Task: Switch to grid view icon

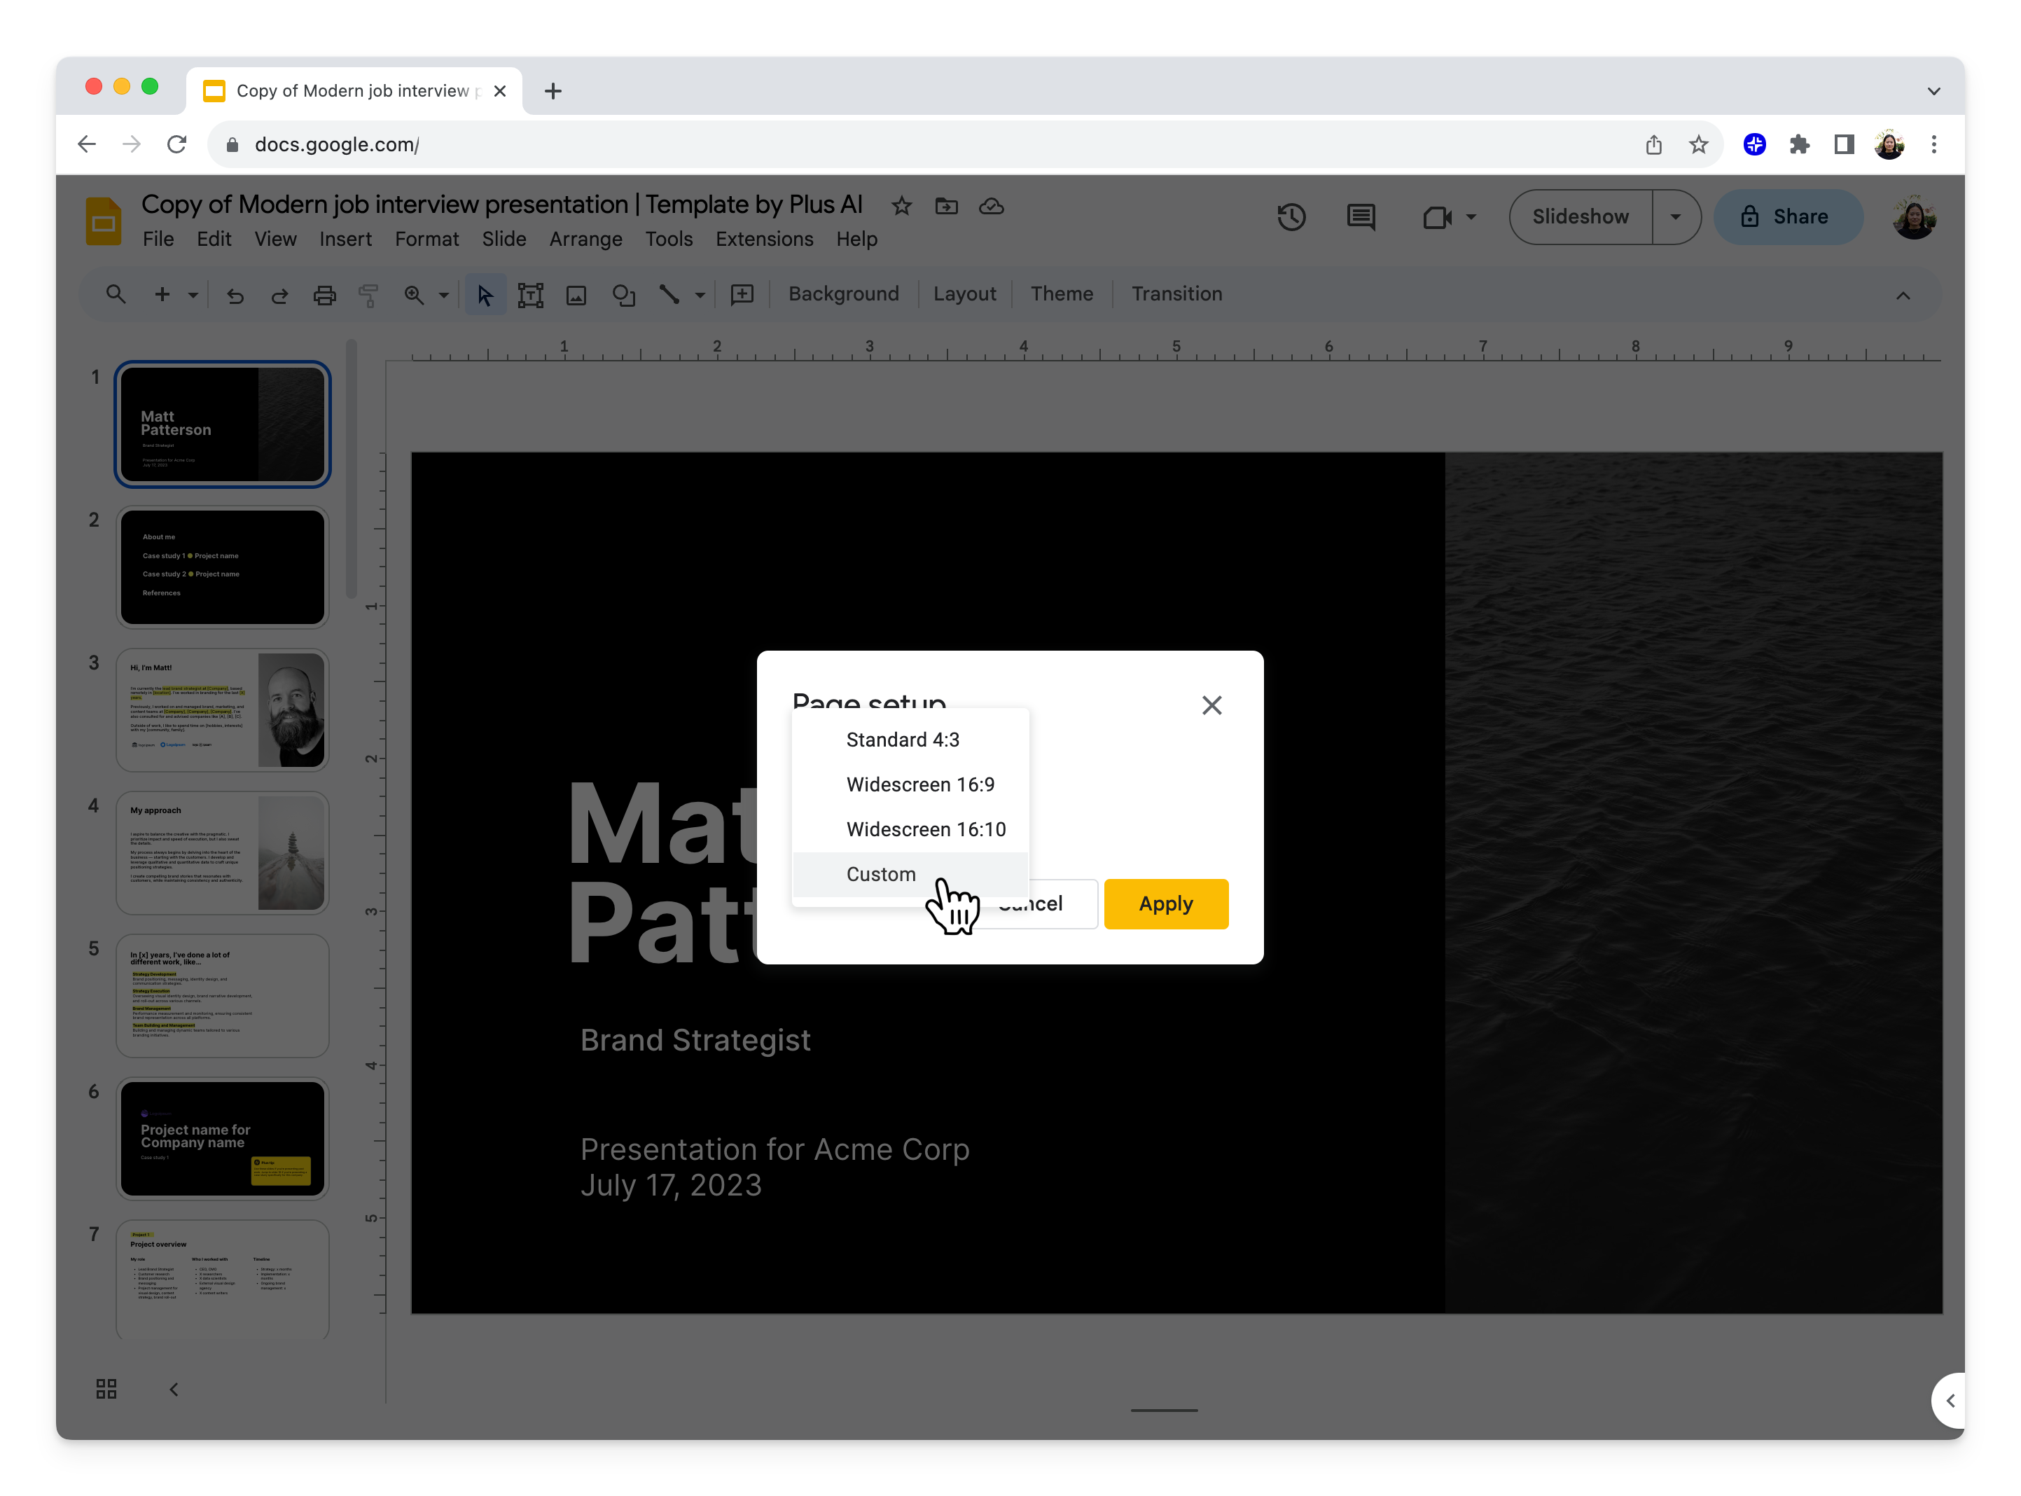Action: (106, 1388)
